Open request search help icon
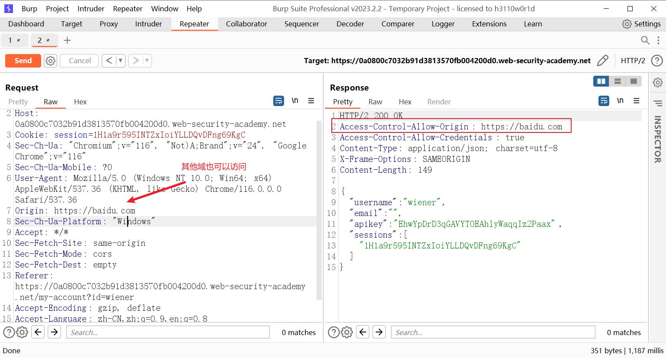Viewport: 666px width, 358px height. [x=9, y=332]
